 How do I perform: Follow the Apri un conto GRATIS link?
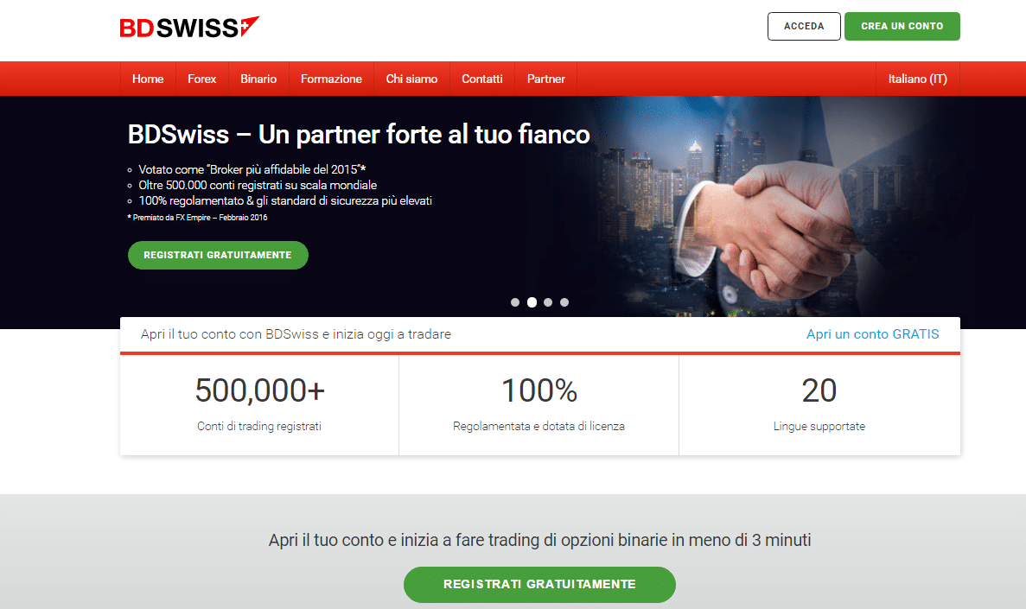872,334
